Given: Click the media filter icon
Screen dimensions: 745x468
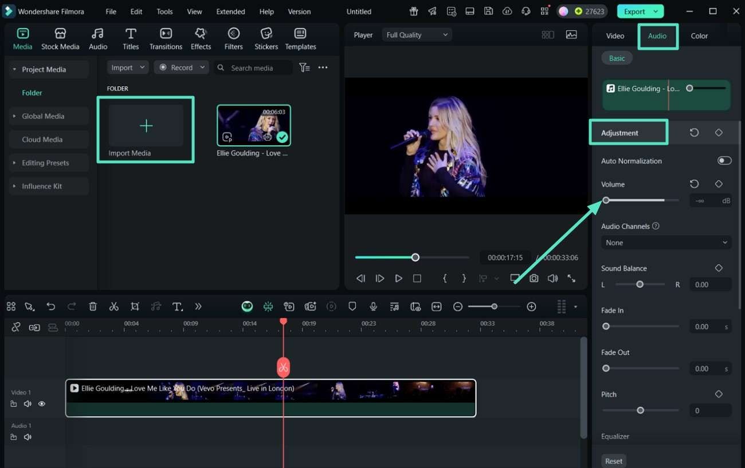Looking at the screenshot, I should [x=305, y=68].
